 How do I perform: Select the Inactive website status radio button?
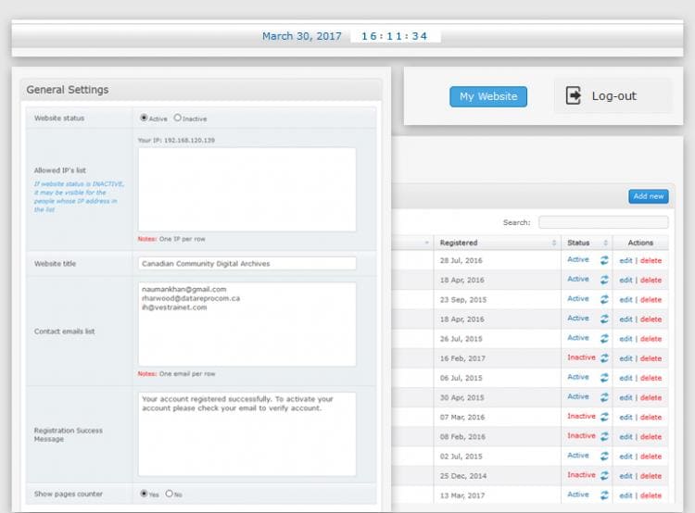[178, 119]
